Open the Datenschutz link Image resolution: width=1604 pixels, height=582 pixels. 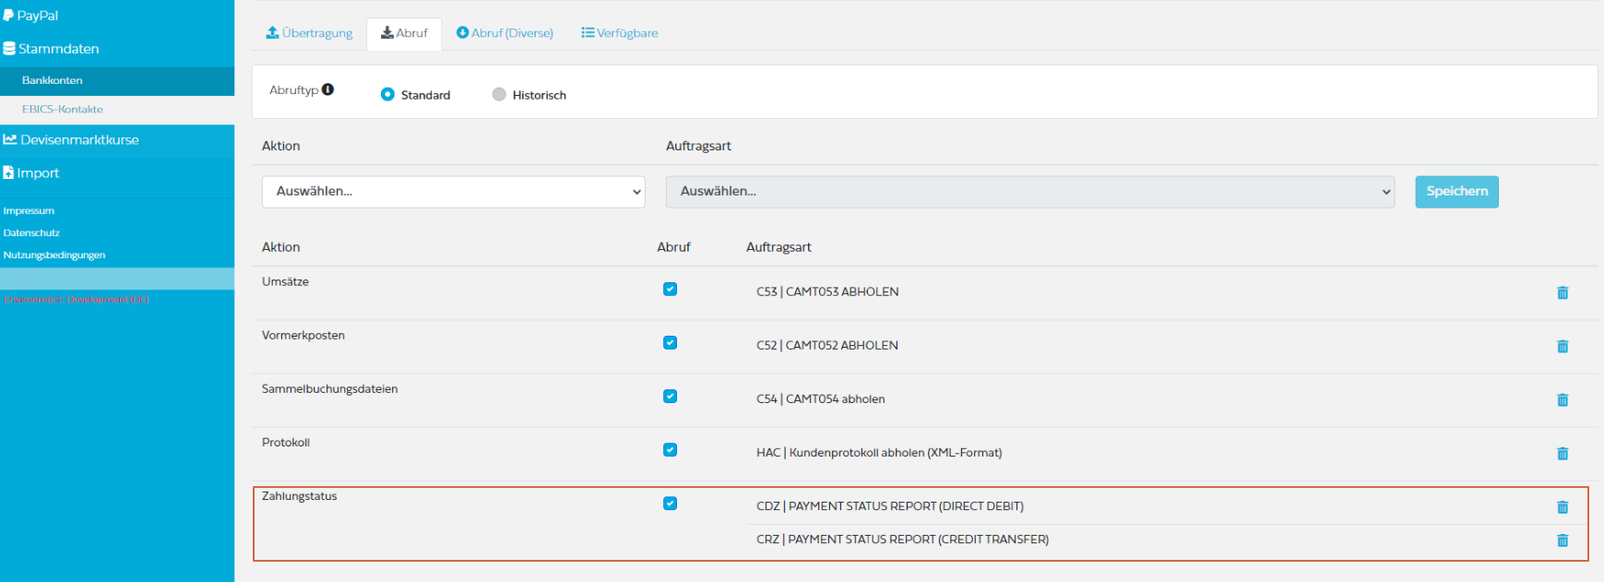click(31, 232)
